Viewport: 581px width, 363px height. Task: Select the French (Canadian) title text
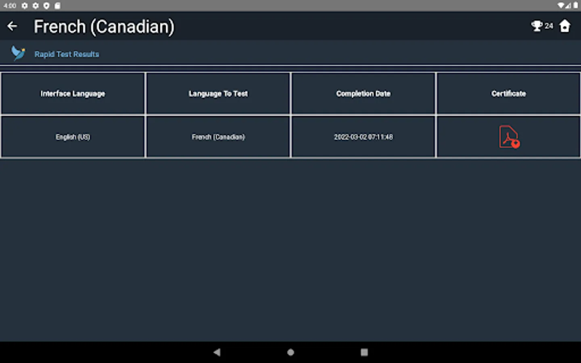[104, 27]
